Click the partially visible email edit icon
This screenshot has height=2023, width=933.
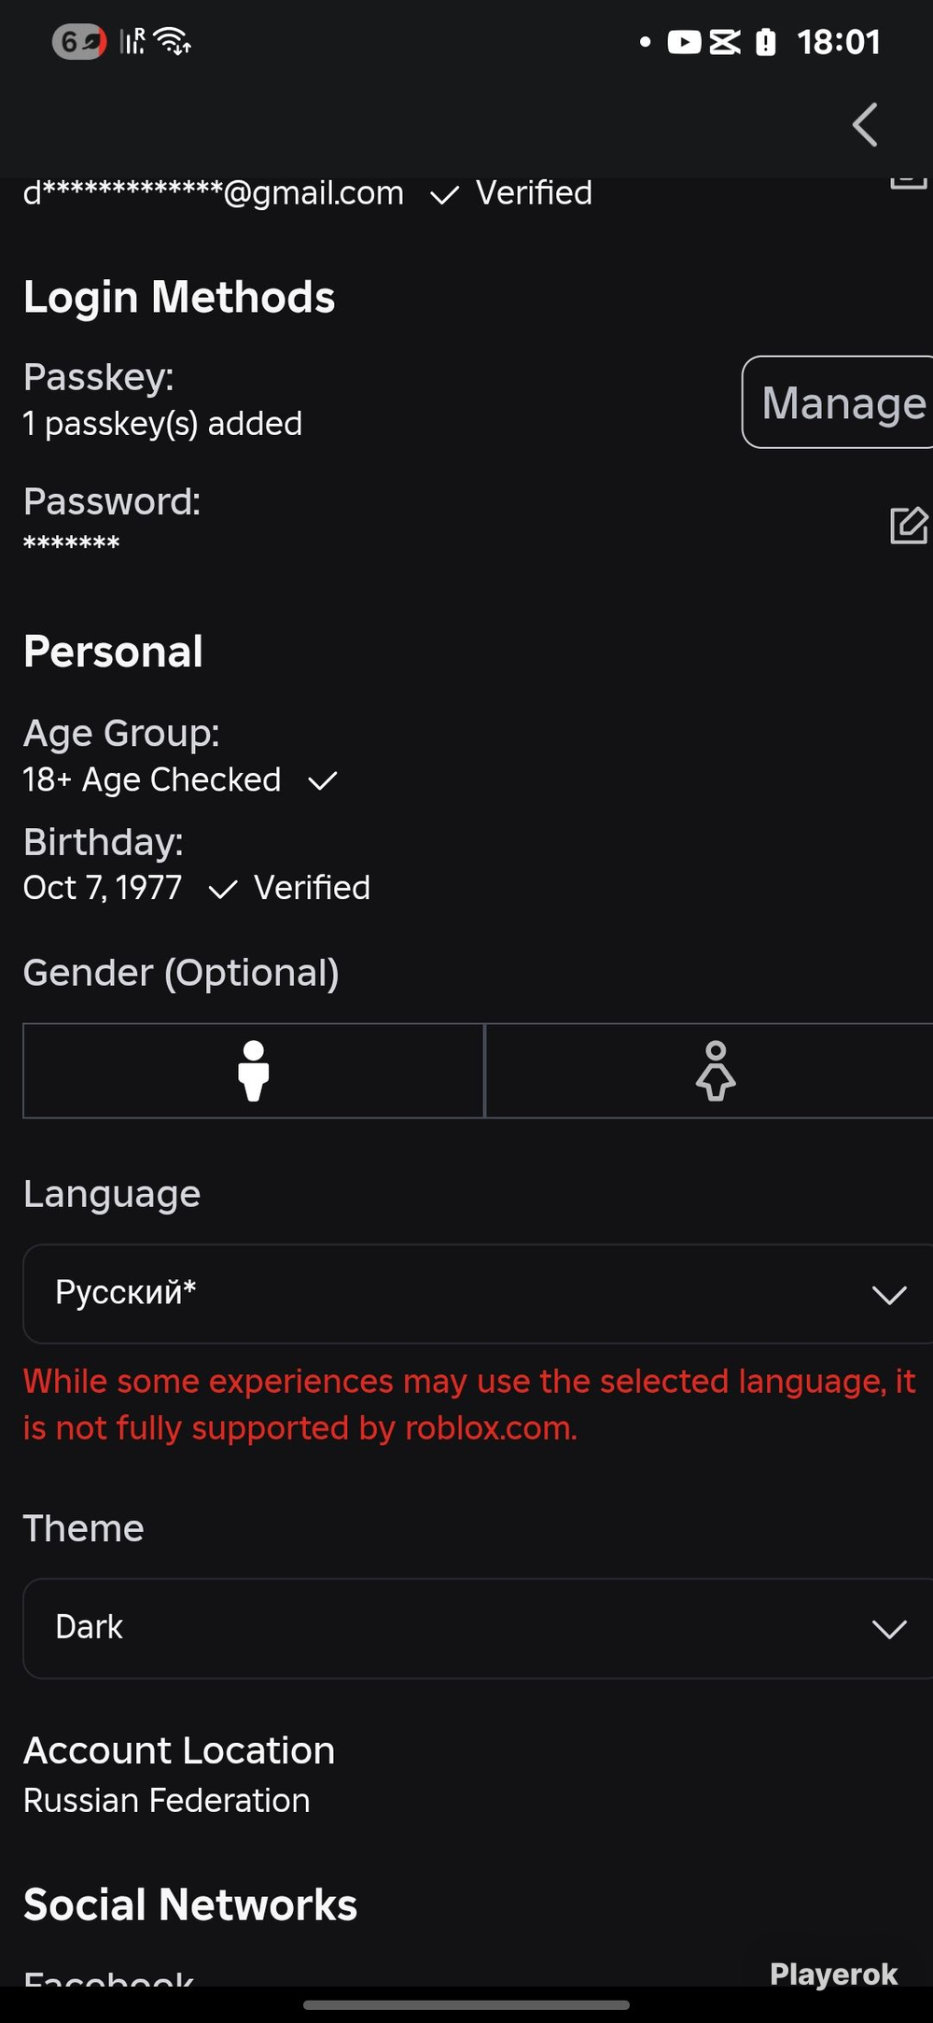(909, 182)
